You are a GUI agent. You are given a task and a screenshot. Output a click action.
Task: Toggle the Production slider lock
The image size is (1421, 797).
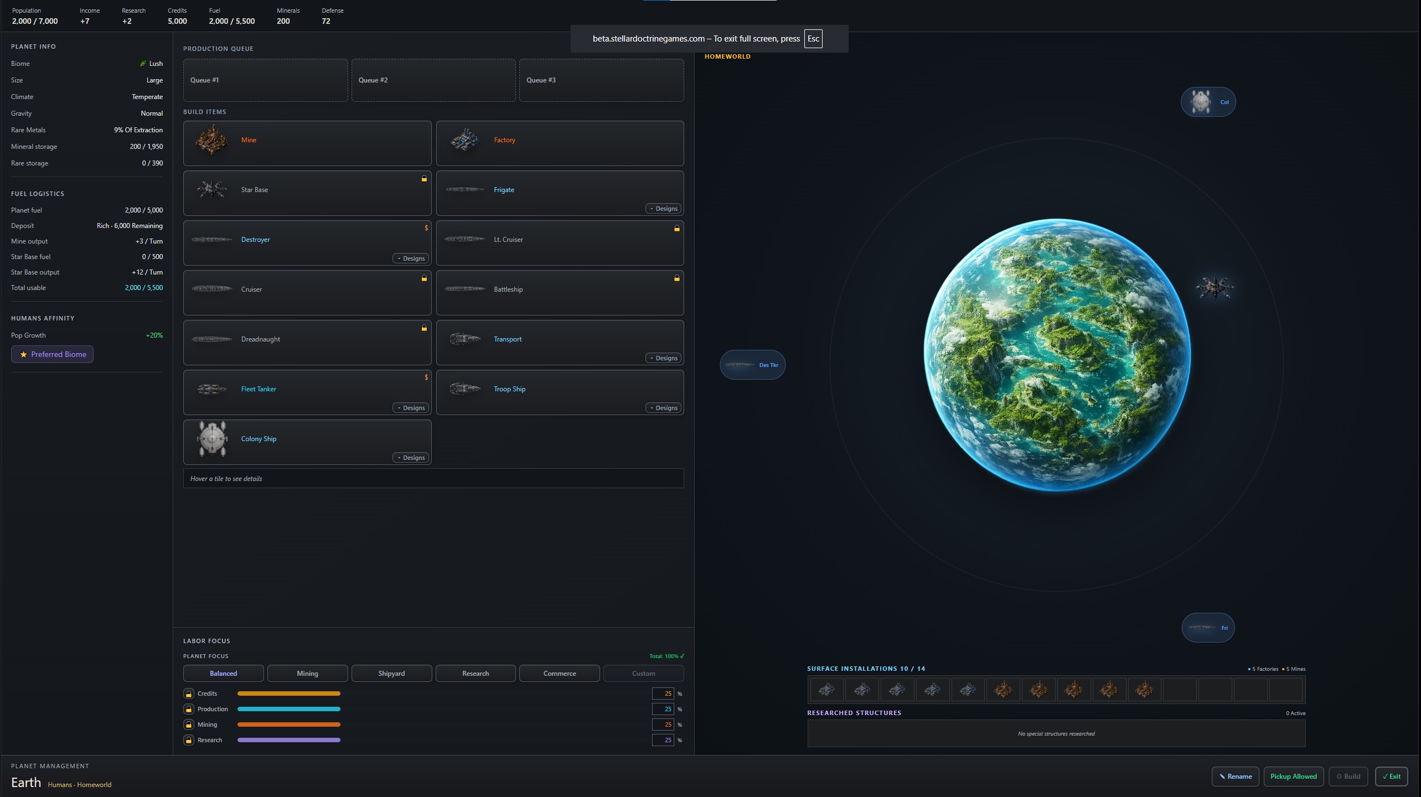[x=189, y=709]
